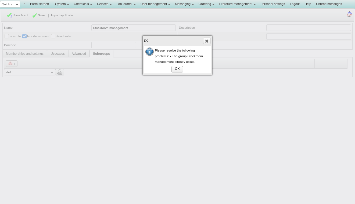Click the blue info icon in dialog

(x=149, y=52)
